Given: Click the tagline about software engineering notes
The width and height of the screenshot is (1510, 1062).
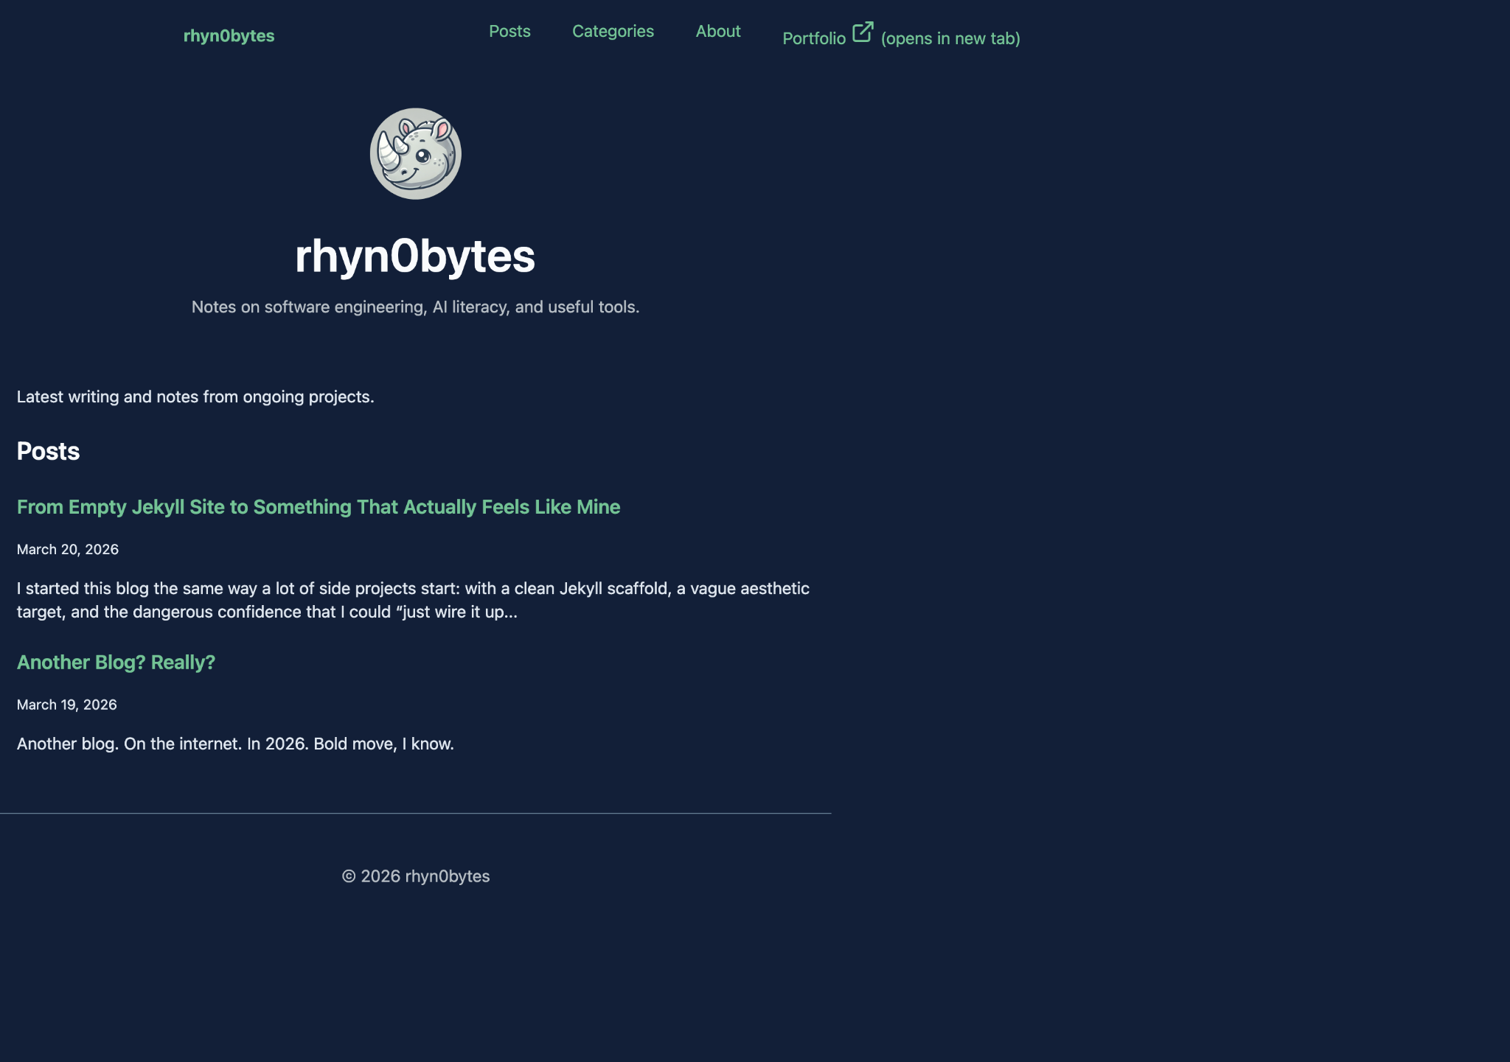Looking at the screenshot, I should click(415, 307).
